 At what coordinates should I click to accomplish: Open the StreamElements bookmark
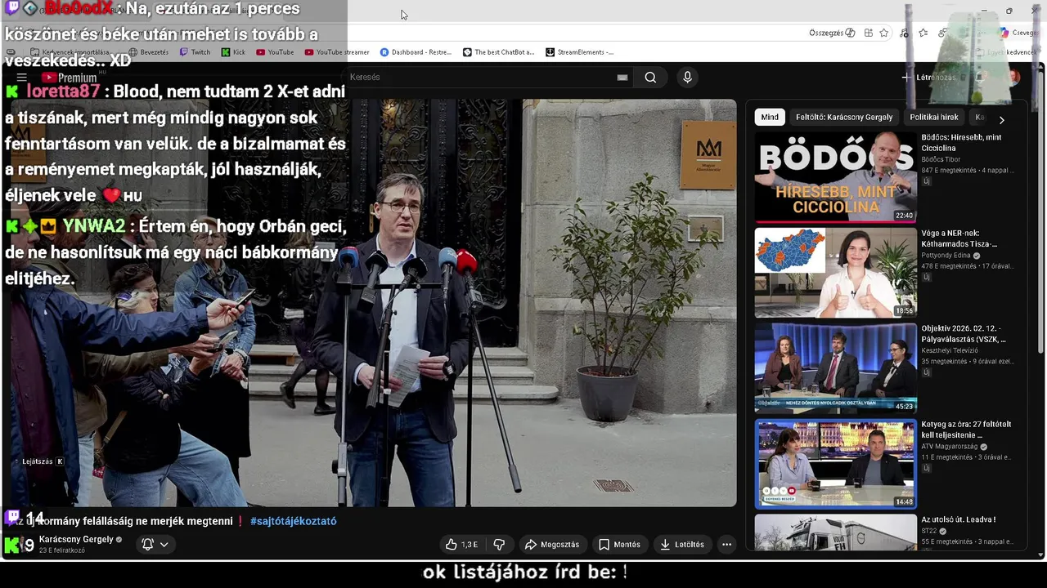tap(579, 52)
